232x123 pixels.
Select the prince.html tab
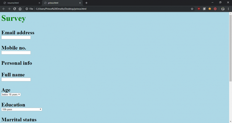point(62,3)
